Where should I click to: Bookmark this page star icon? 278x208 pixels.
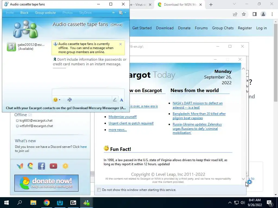coord(244,14)
